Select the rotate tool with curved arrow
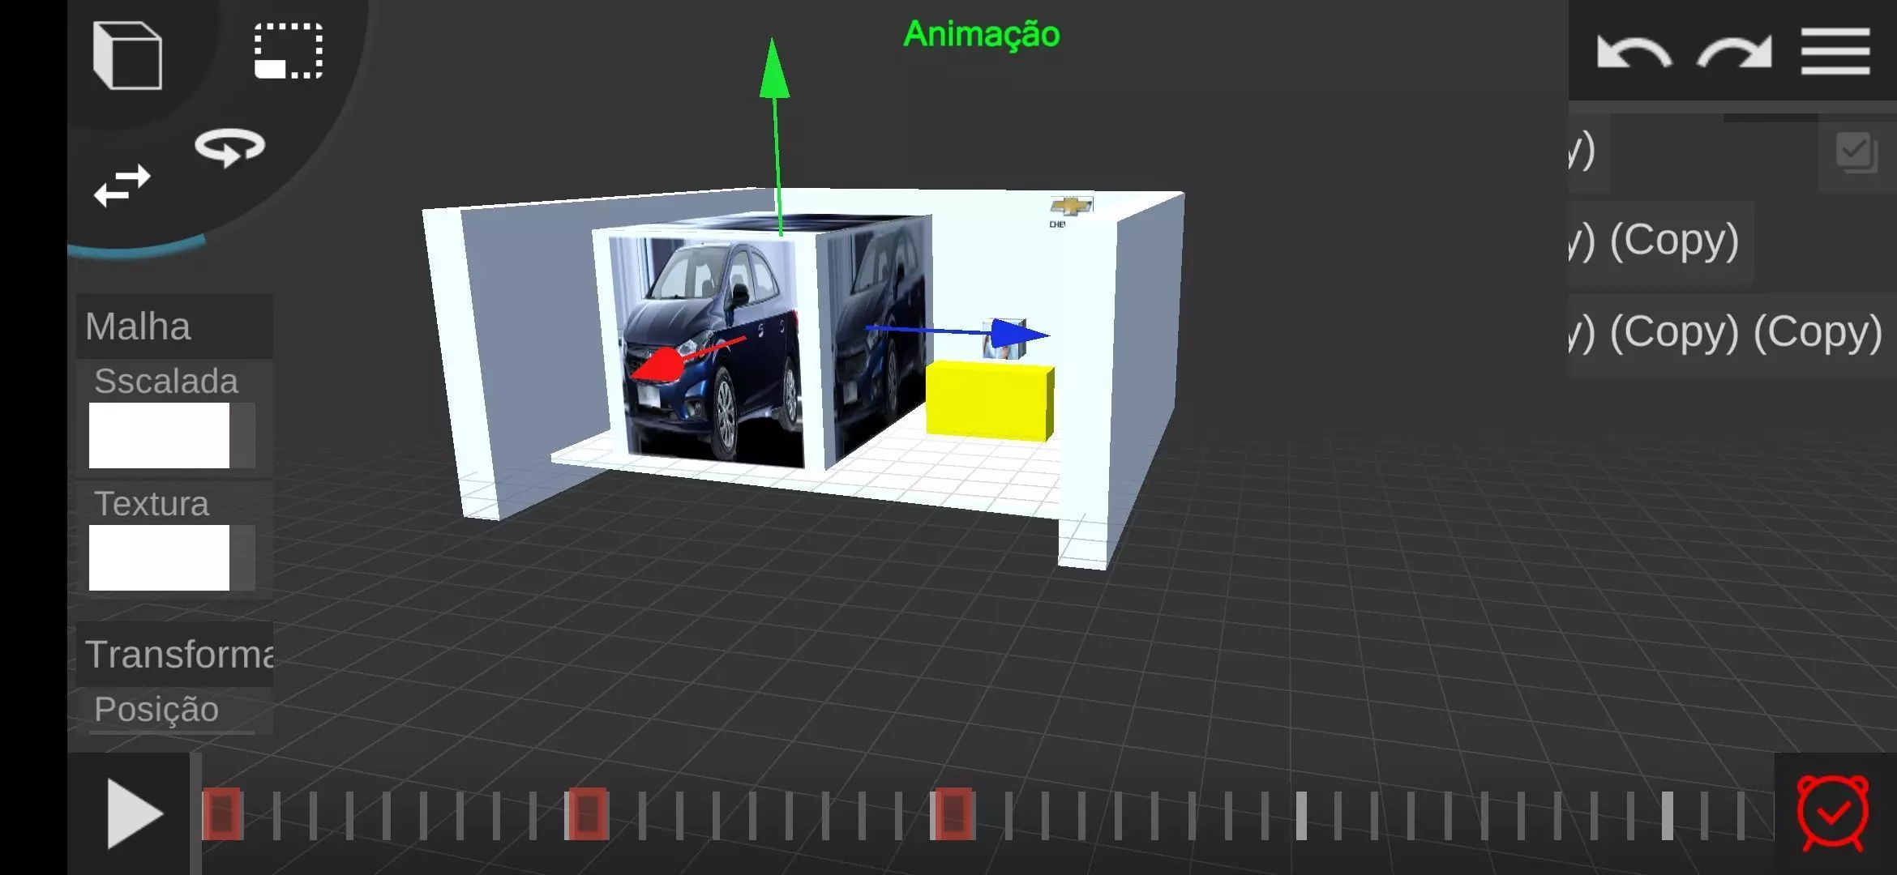Viewport: 1897px width, 875px height. tap(229, 147)
